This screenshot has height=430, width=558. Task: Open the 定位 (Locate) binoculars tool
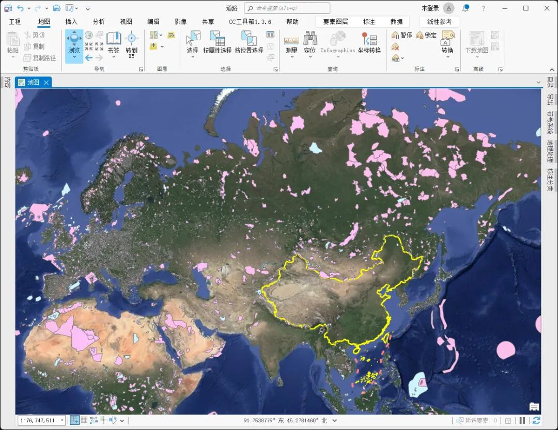[x=310, y=42]
